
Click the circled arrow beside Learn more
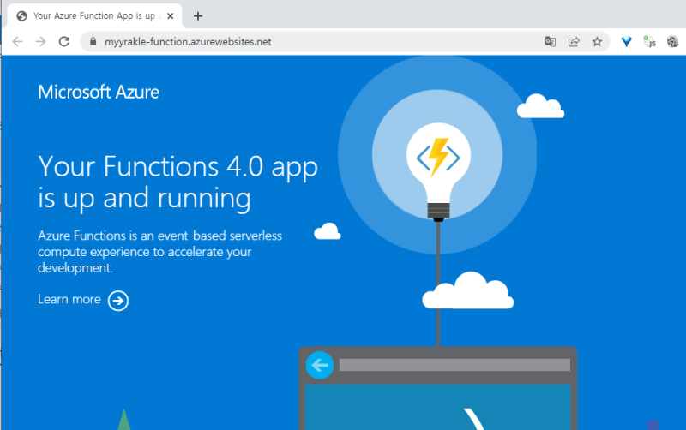click(118, 300)
